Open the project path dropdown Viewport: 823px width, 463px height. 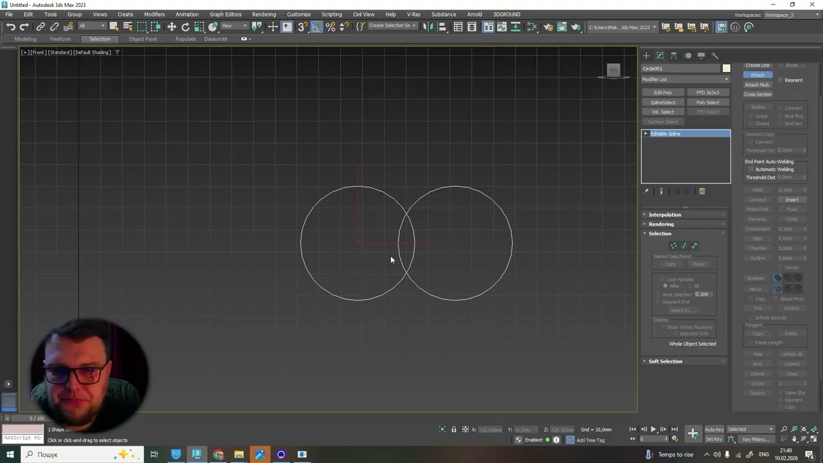click(623, 27)
